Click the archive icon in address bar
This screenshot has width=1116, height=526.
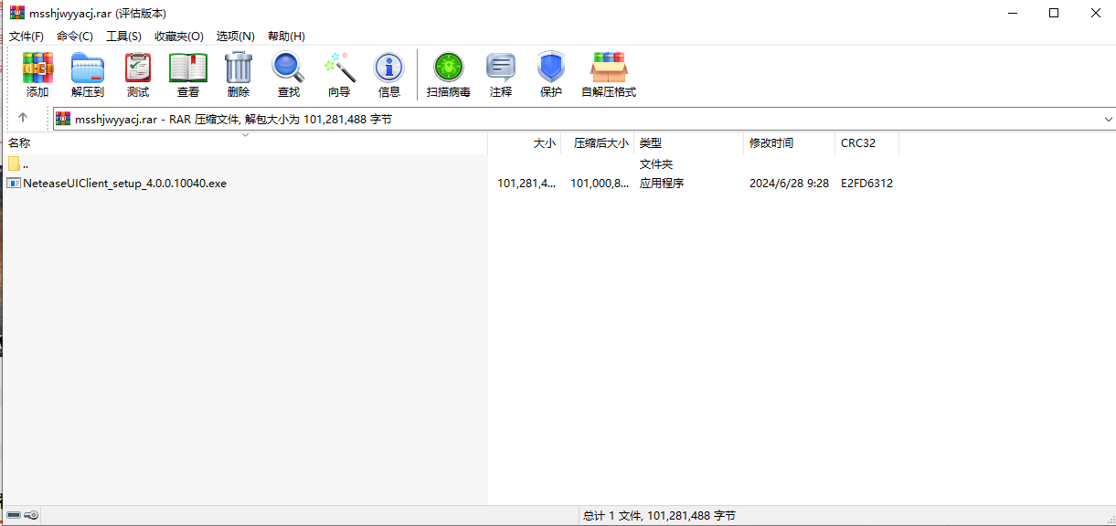[63, 119]
